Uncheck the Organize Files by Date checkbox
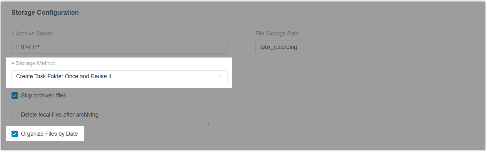This screenshot has height=153, width=487. pos(15,134)
